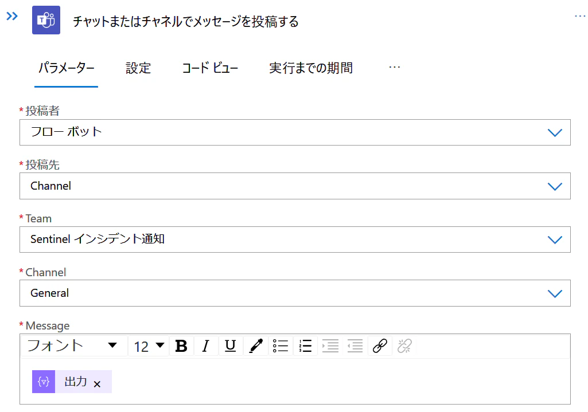This screenshot has width=588, height=412.
Task: Increase indent in the message
Action: point(330,346)
